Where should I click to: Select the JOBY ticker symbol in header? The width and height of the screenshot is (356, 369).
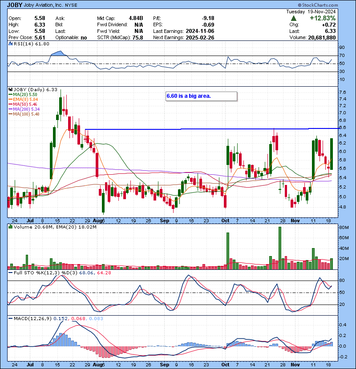pyautogui.click(x=15, y=5)
